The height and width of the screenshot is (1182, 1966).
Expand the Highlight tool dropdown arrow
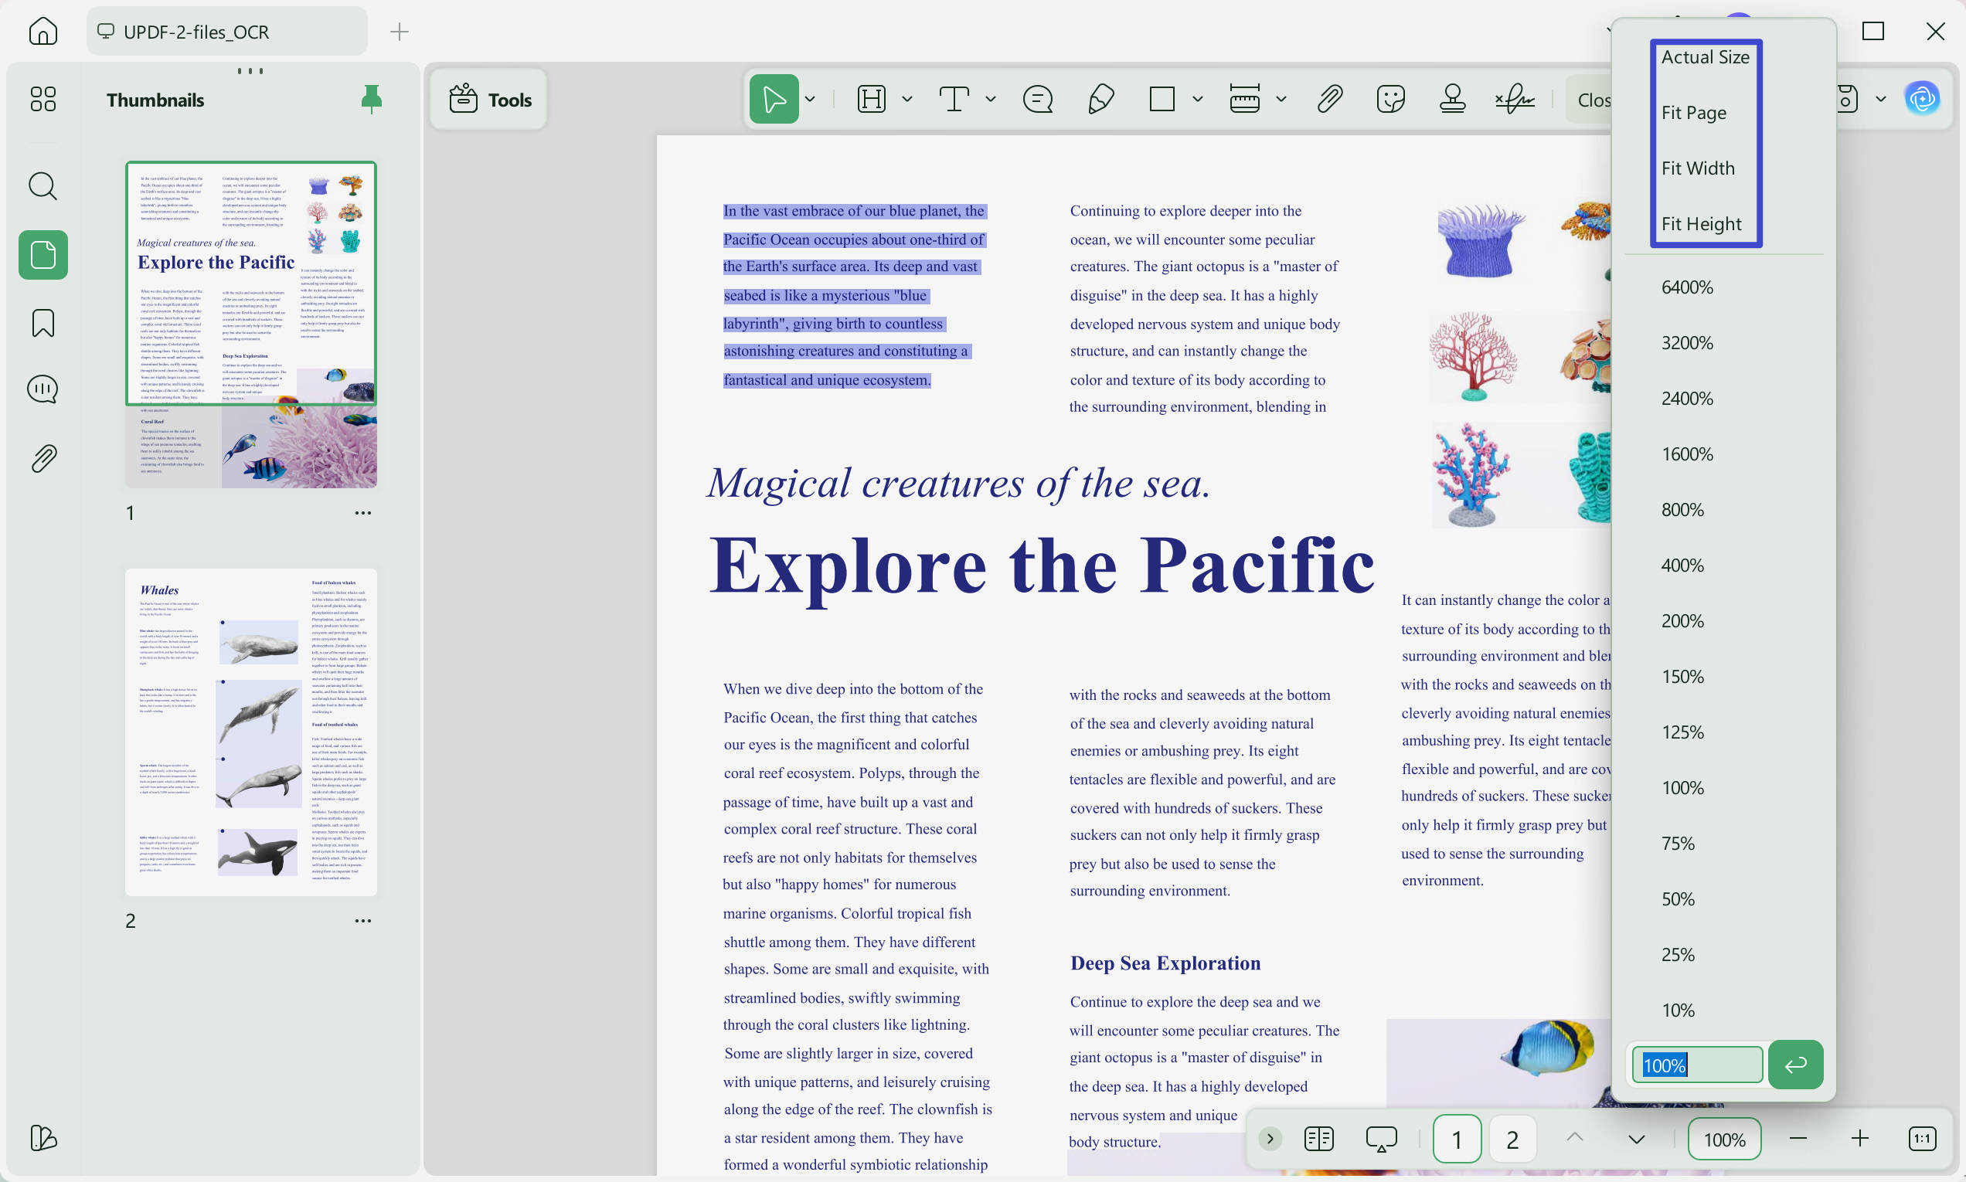pyautogui.click(x=906, y=100)
